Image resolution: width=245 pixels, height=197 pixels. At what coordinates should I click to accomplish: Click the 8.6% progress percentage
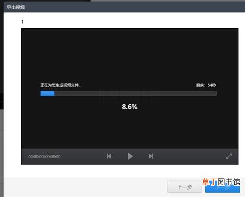click(130, 107)
